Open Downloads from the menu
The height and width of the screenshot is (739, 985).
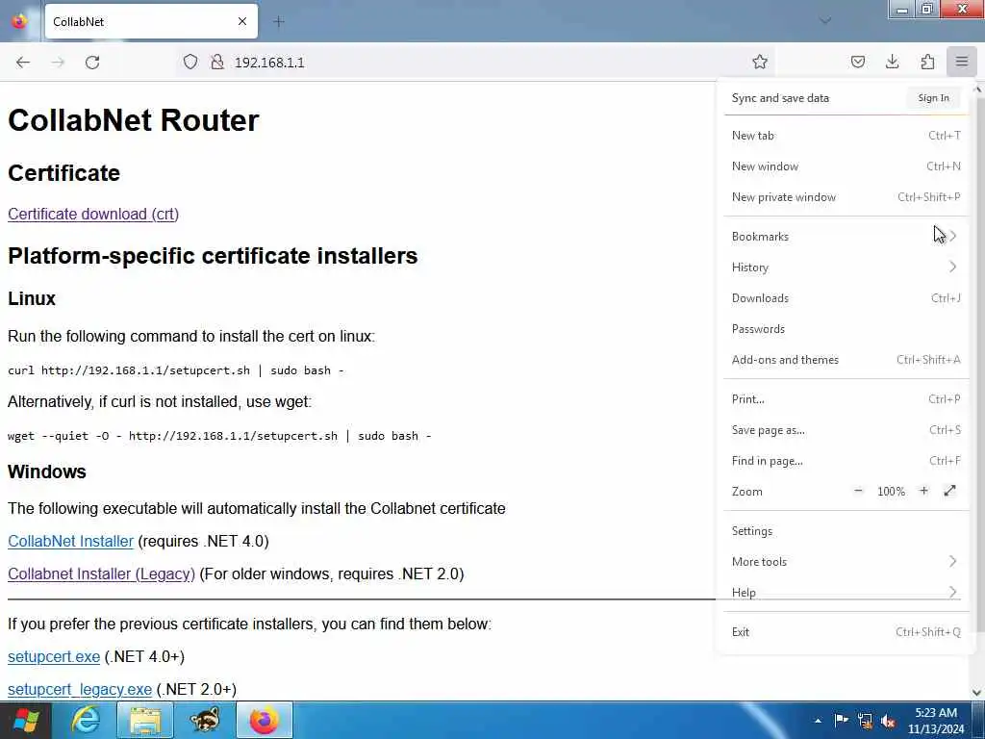click(x=846, y=298)
